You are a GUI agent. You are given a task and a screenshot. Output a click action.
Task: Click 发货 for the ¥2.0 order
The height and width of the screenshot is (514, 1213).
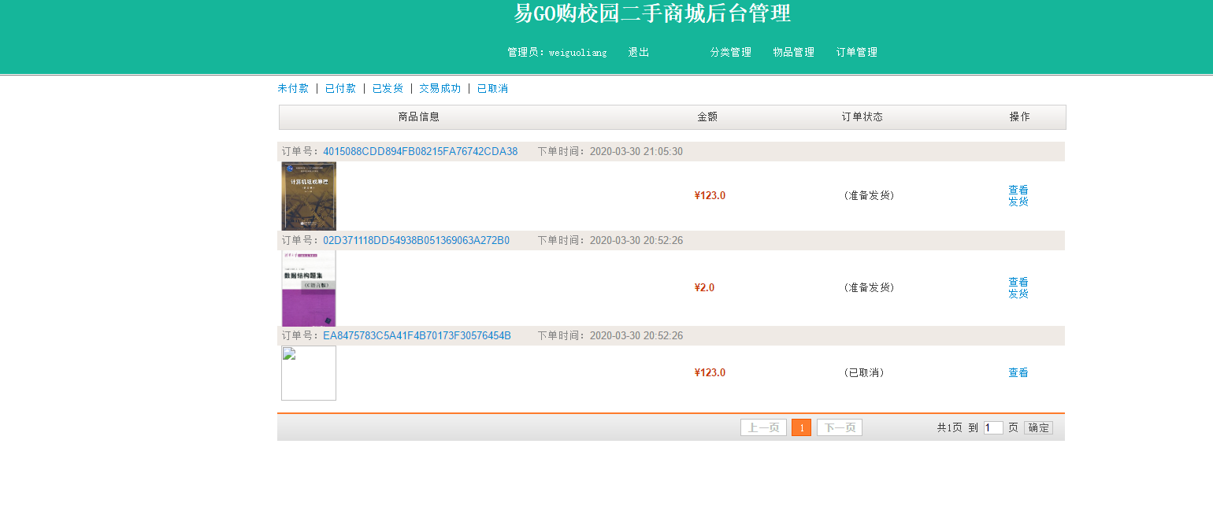pyautogui.click(x=1018, y=294)
